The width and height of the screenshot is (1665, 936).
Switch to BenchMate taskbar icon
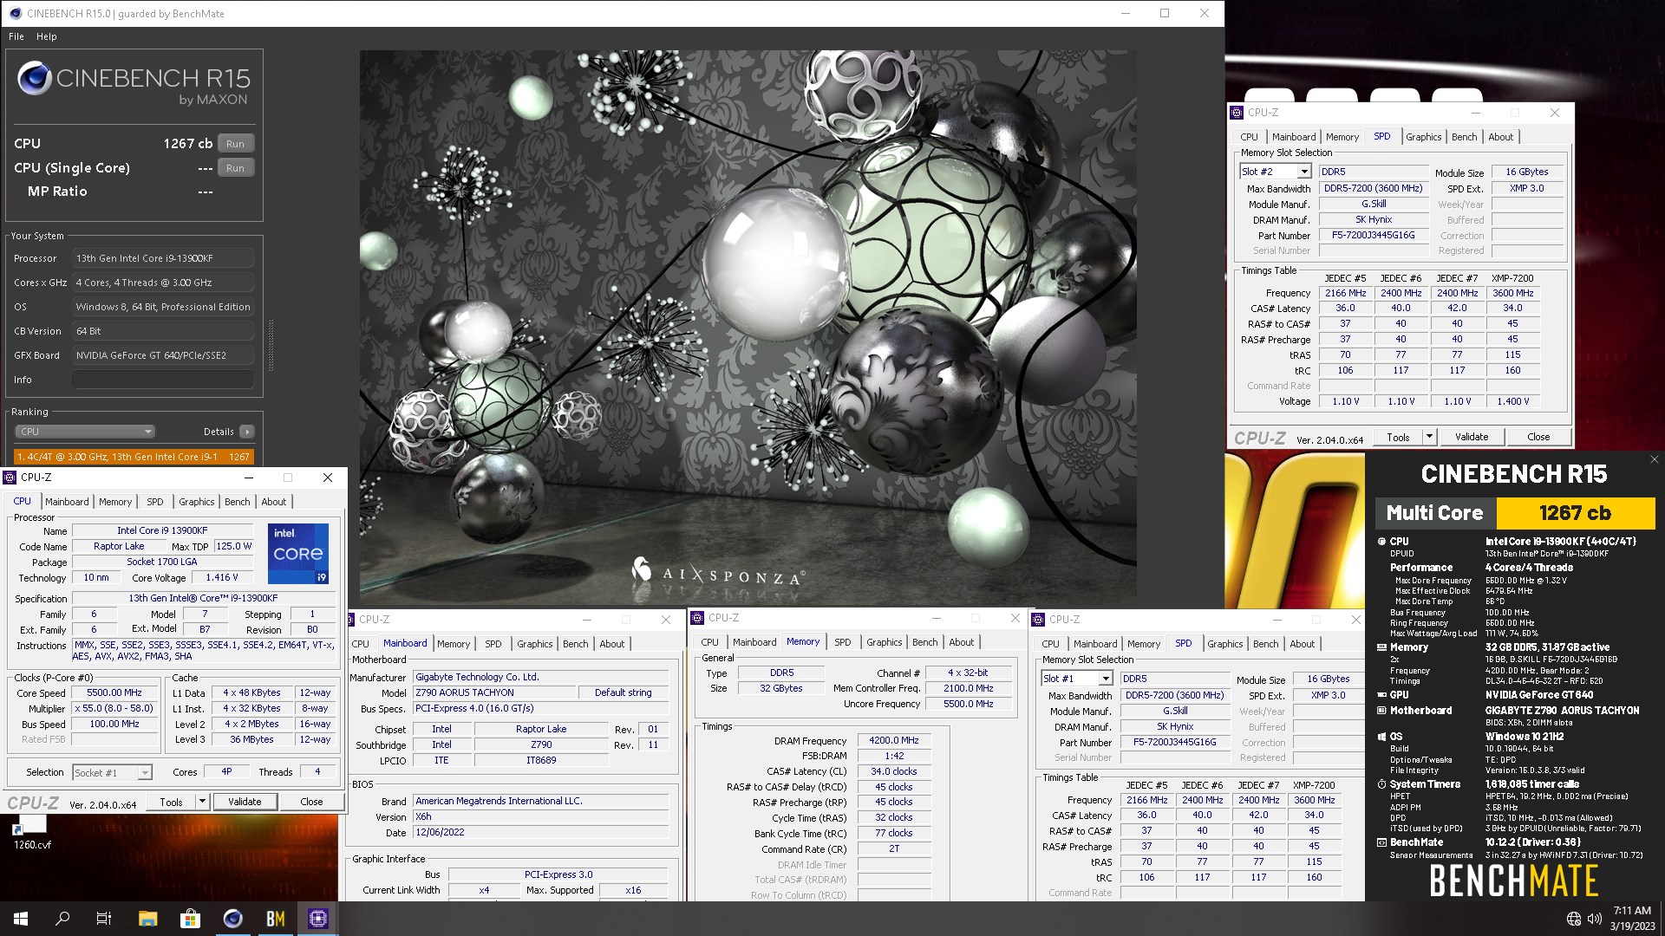tap(275, 919)
